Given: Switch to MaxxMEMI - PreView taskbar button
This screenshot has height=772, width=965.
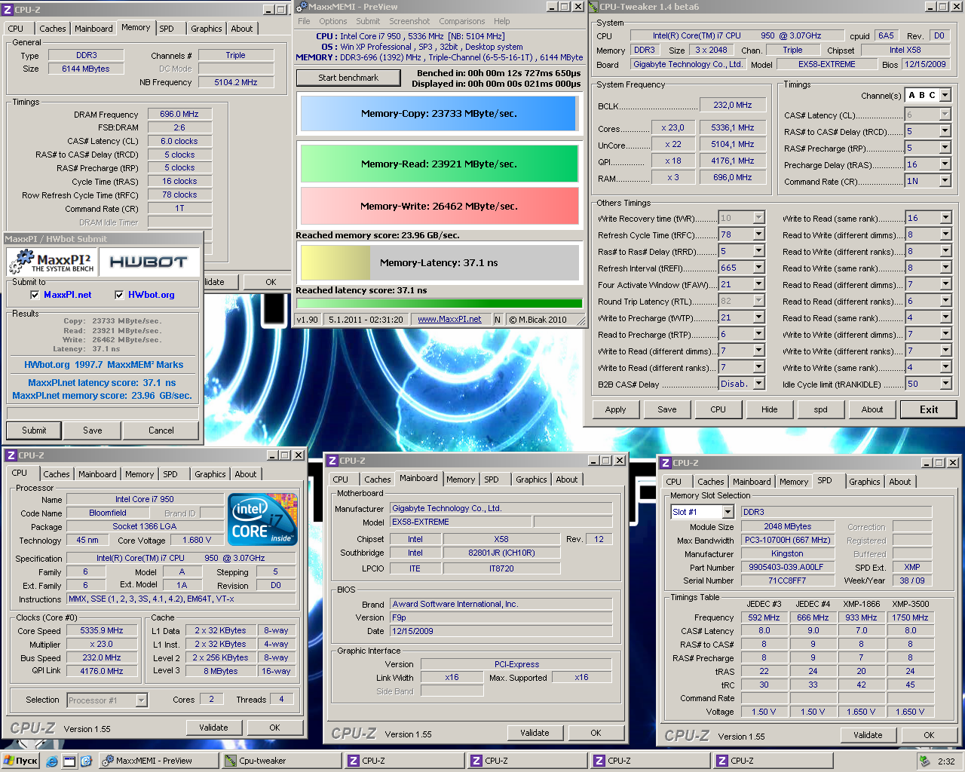Looking at the screenshot, I should (x=158, y=761).
